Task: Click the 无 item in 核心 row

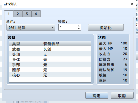Action: [45, 75]
